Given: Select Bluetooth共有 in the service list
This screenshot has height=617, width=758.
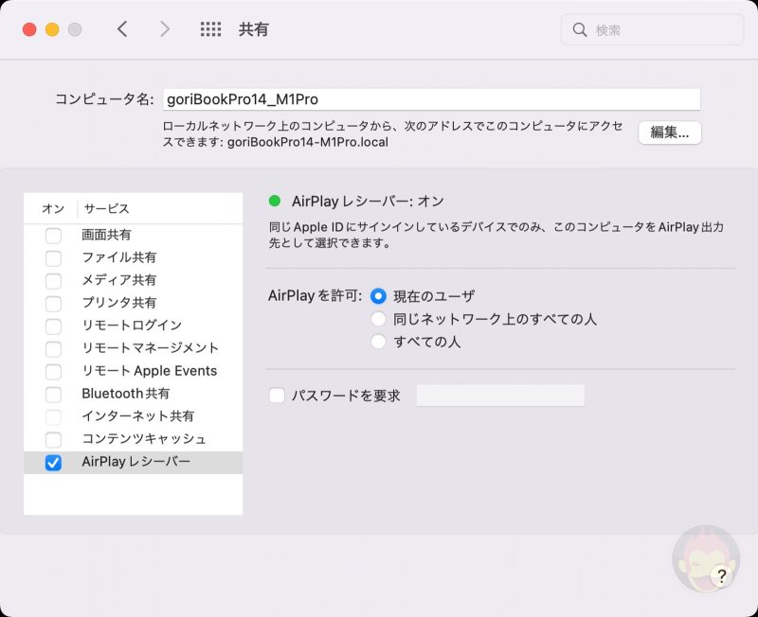Looking at the screenshot, I should click(125, 394).
